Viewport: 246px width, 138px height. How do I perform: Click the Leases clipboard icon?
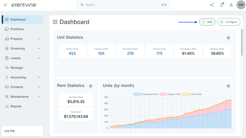coord(7,58)
